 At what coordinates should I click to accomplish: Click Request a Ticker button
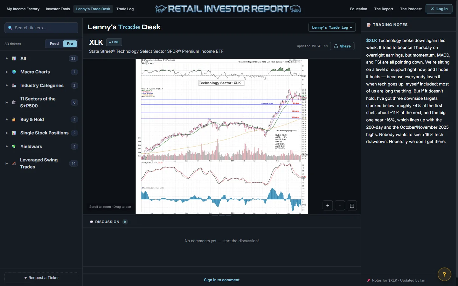click(41, 278)
